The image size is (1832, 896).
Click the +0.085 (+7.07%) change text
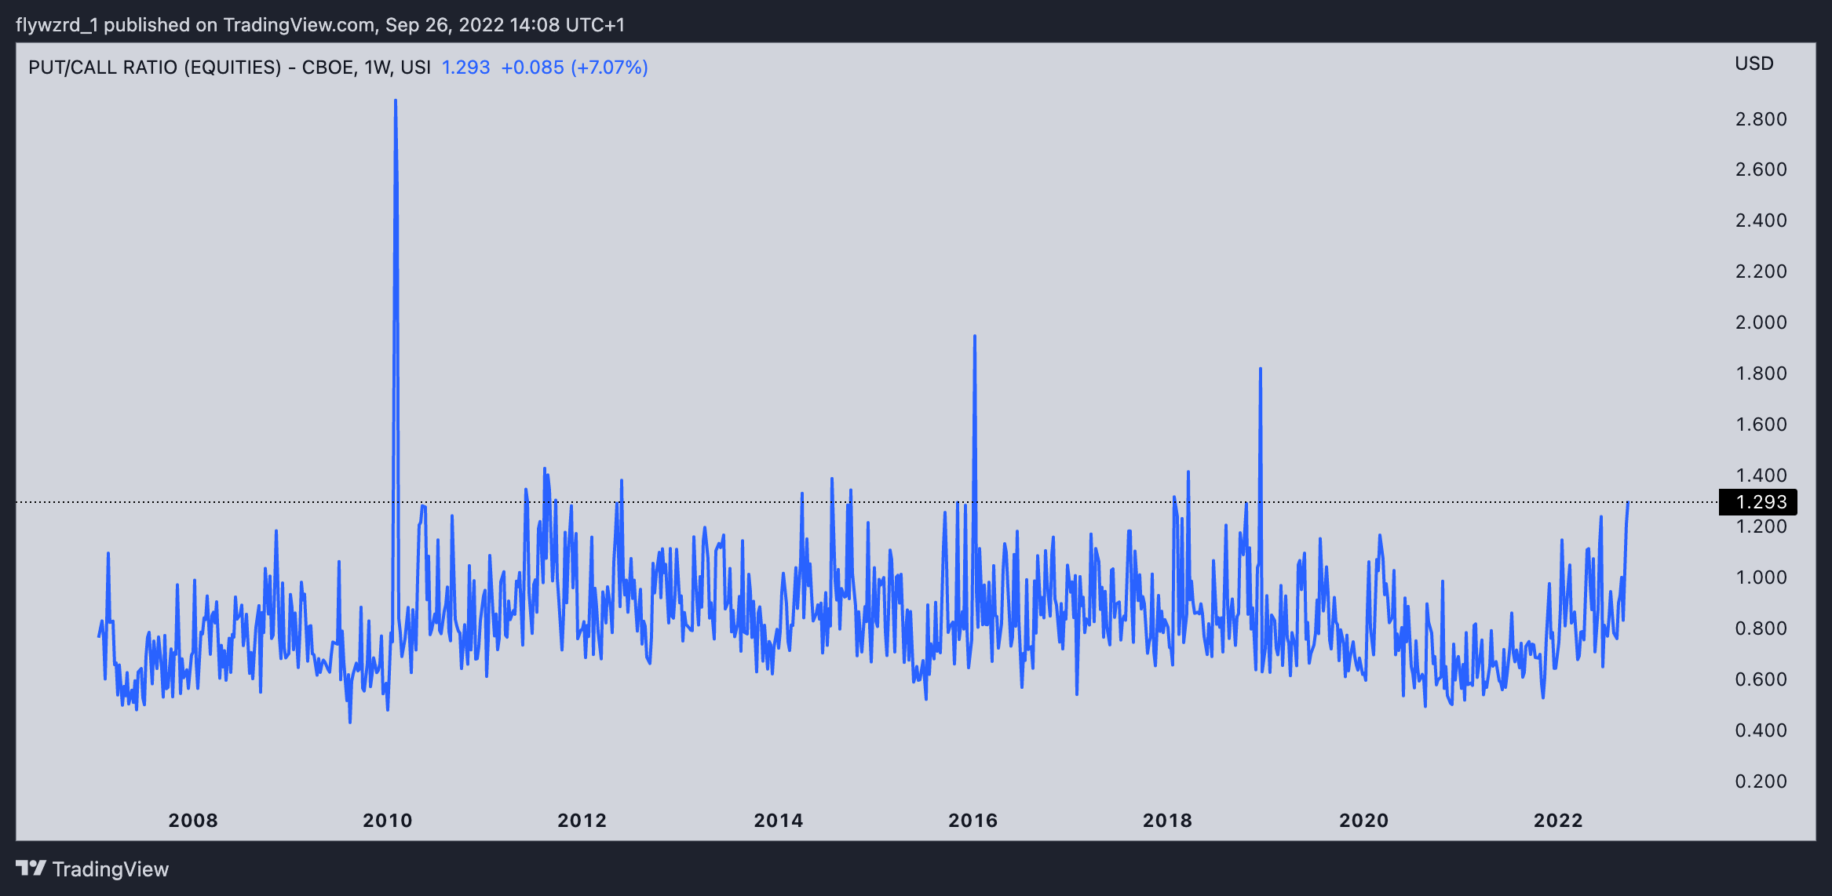tap(574, 67)
